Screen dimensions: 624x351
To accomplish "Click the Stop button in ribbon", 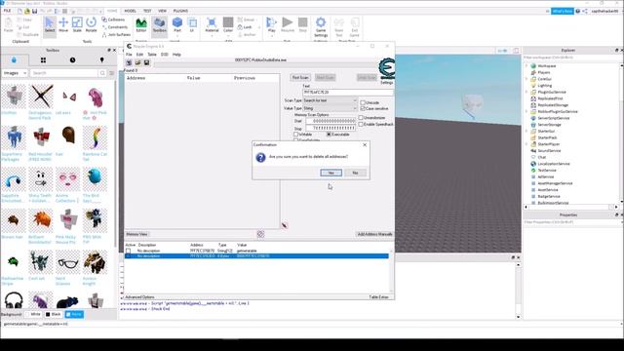I will pyautogui.click(x=303, y=25).
